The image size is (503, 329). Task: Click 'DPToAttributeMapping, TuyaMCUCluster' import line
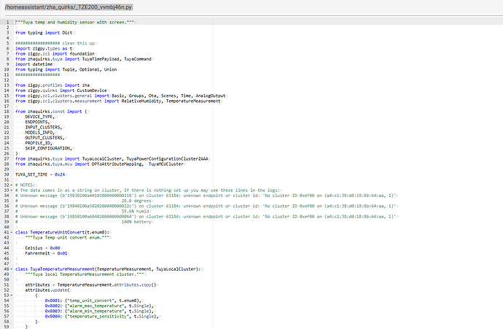coord(99,164)
